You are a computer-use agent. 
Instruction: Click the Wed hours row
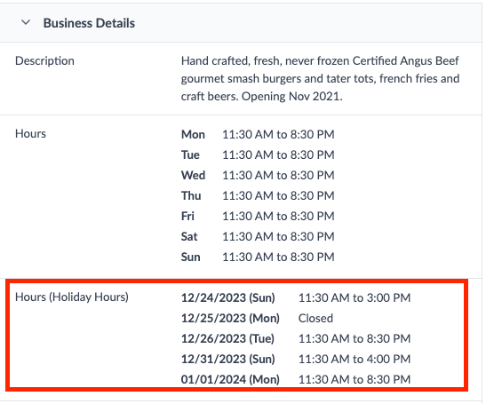(258, 176)
